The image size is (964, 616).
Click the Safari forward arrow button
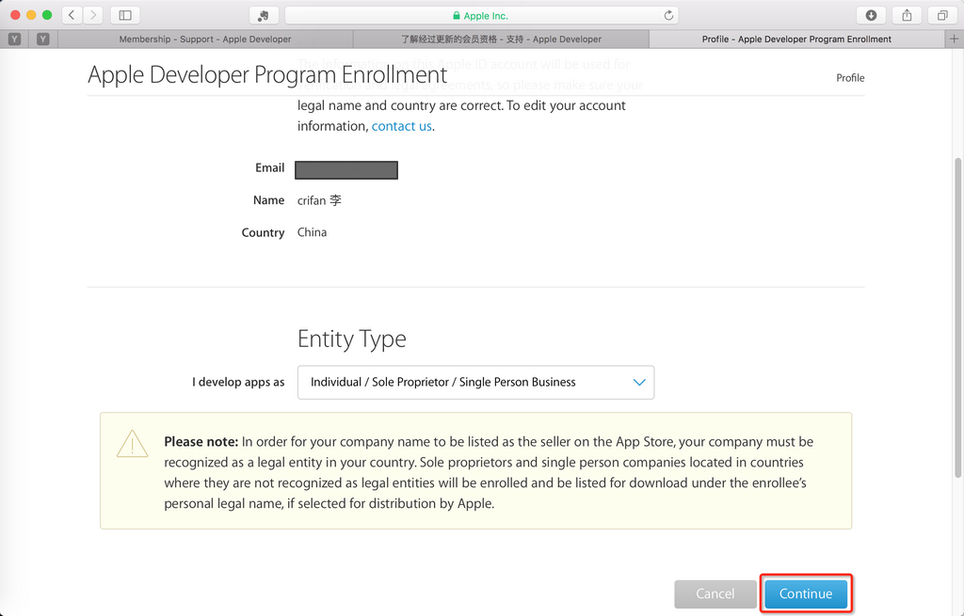[x=94, y=15]
